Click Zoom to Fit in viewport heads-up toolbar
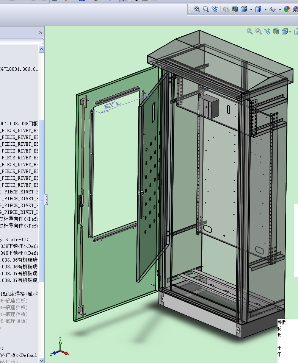This screenshot has height=363, width=298. tap(250, 31)
